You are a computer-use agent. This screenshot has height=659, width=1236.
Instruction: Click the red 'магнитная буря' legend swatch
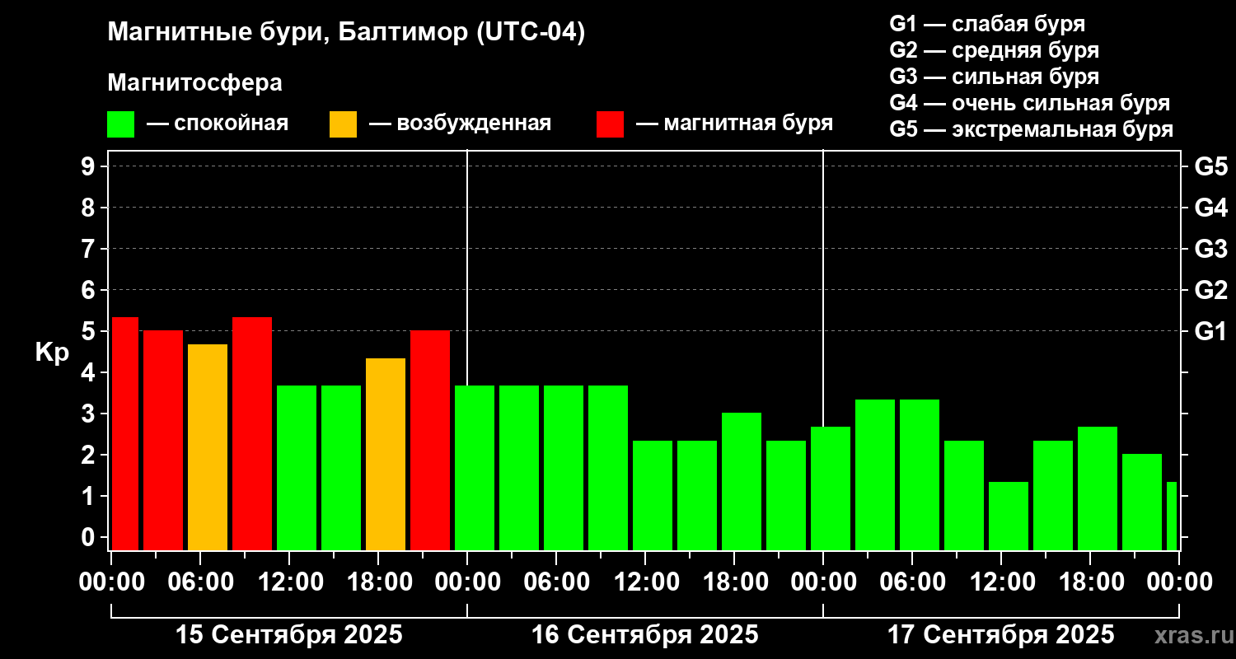pyautogui.click(x=610, y=124)
